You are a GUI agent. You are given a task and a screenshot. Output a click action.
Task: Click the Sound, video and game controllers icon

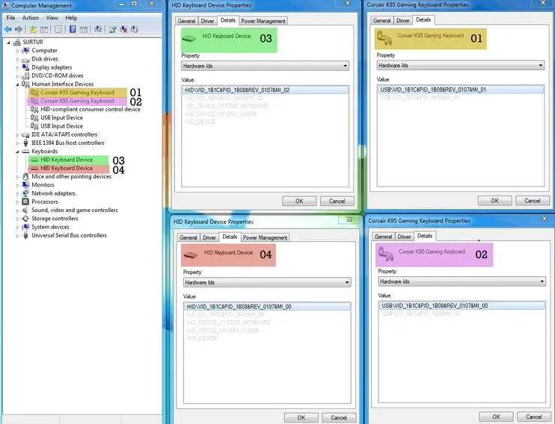coord(25,211)
